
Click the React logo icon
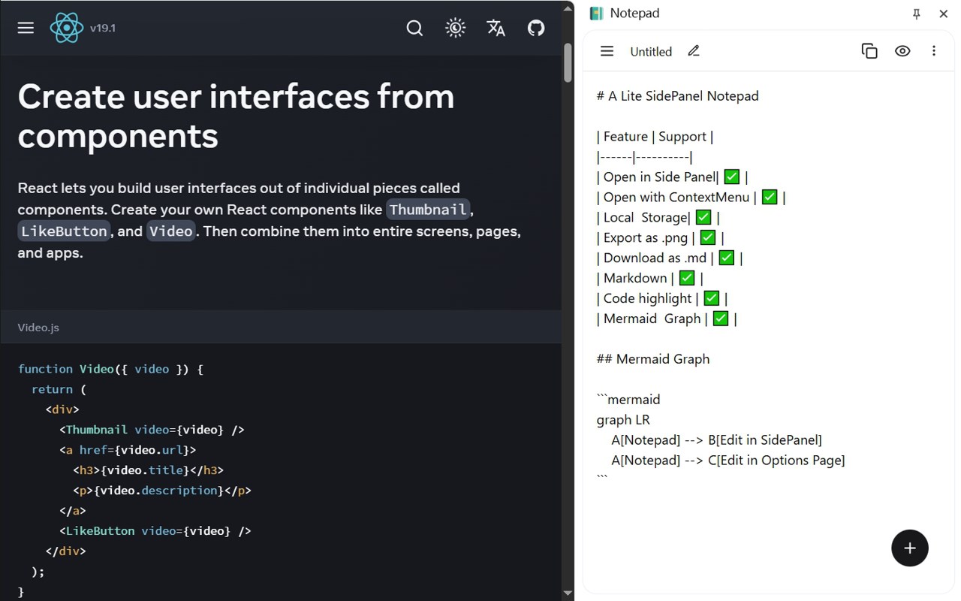(x=67, y=28)
